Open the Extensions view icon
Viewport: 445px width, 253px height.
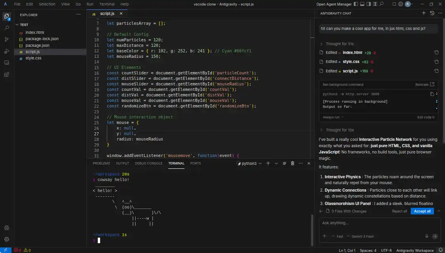click(7, 74)
